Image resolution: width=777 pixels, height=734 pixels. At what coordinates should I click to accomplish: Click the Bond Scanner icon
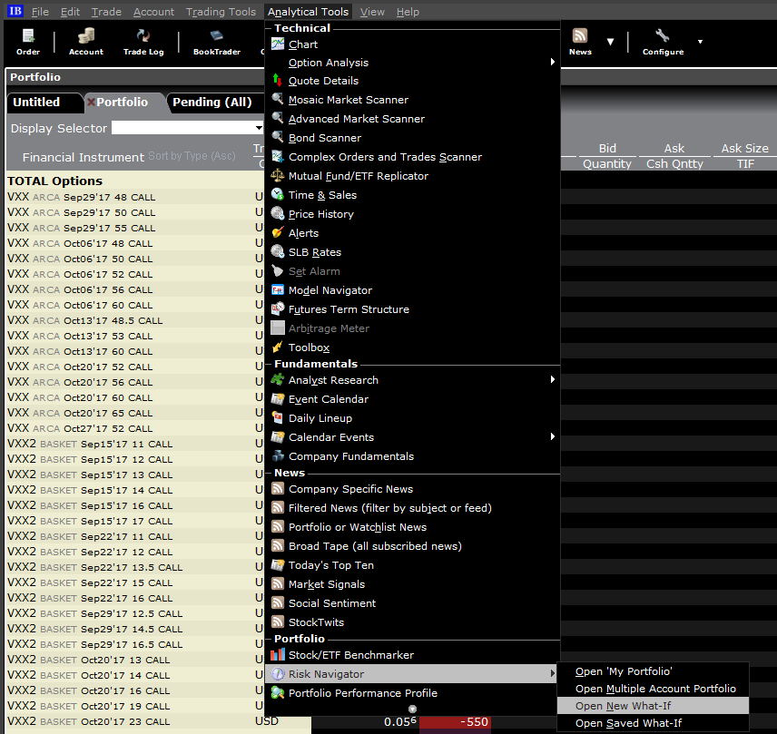[278, 137]
